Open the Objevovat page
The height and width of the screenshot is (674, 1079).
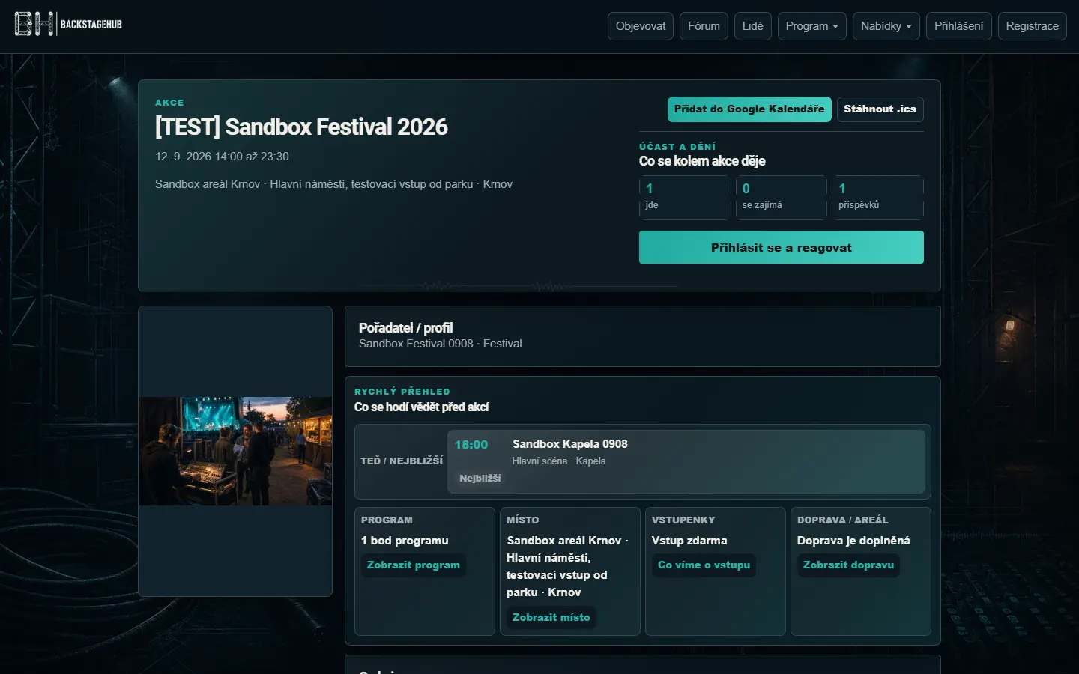point(641,26)
